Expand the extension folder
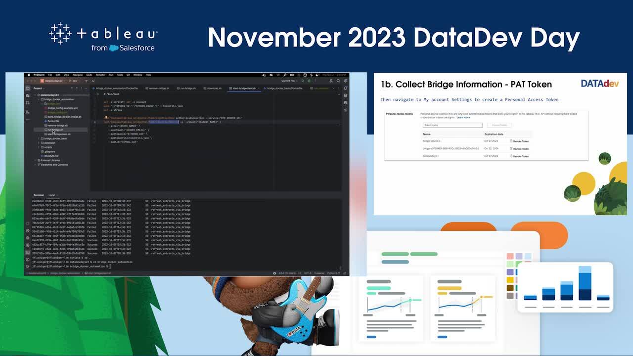This screenshot has width=633, height=356. coord(39,143)
